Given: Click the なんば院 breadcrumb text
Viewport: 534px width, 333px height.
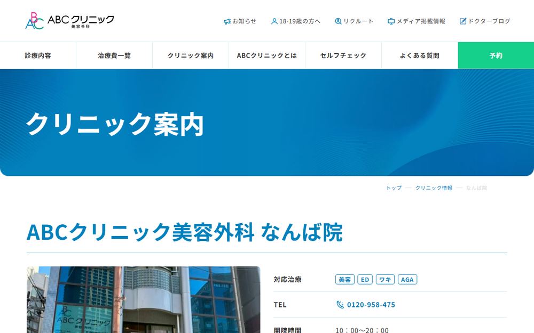Looking at the screenshot, I should click(476, 188).
